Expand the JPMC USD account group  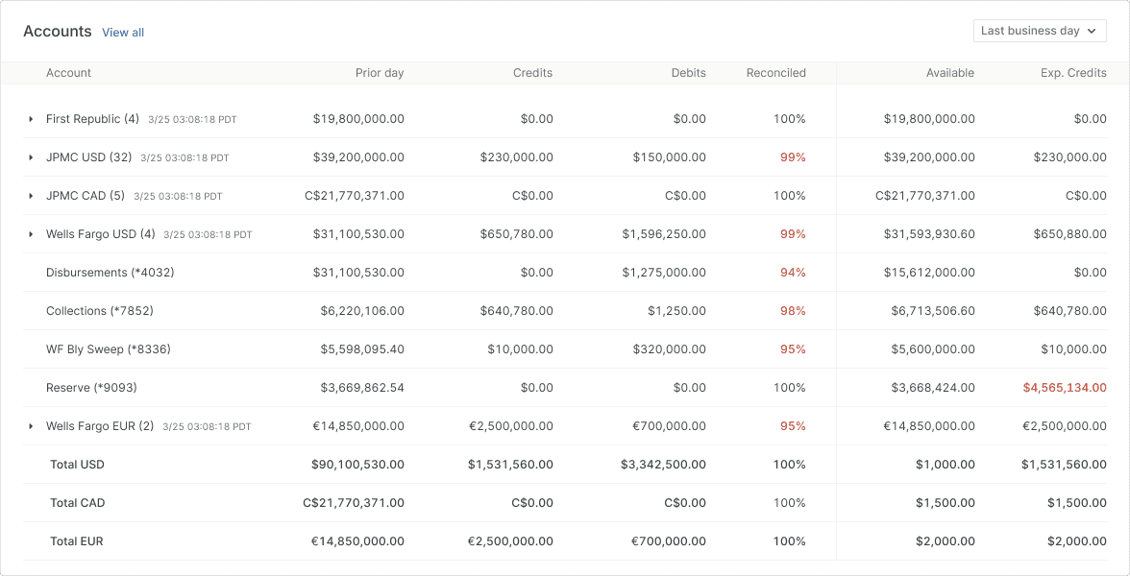point(31,157)
